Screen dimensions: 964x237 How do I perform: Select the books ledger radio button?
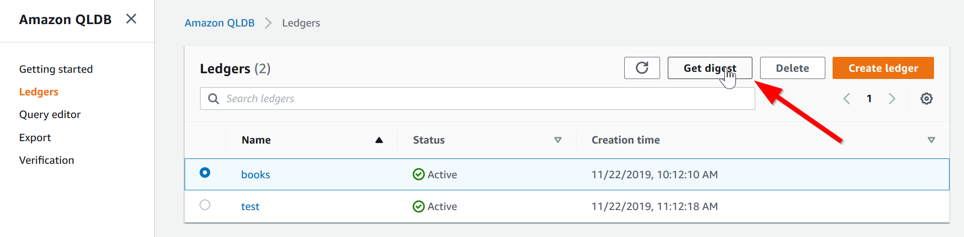[x=205, y=172]
